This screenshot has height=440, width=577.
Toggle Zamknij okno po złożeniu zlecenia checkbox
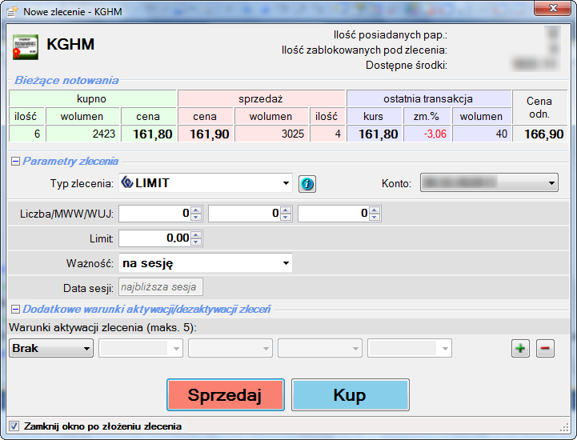click(x=14, y=426)
